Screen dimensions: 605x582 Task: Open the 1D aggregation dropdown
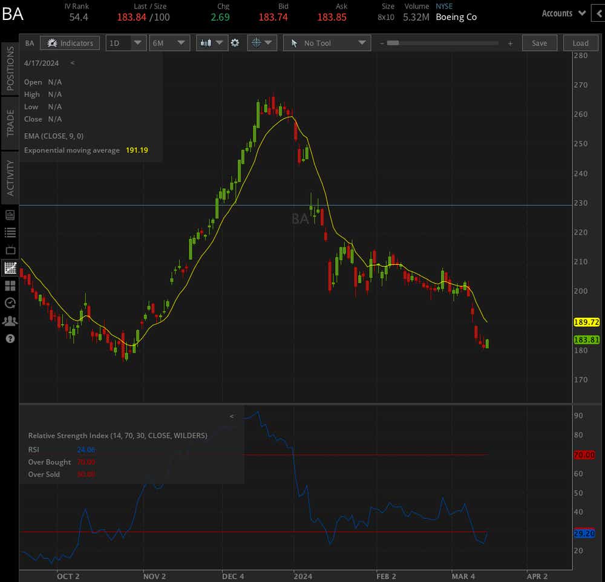(x=126, y=43)
